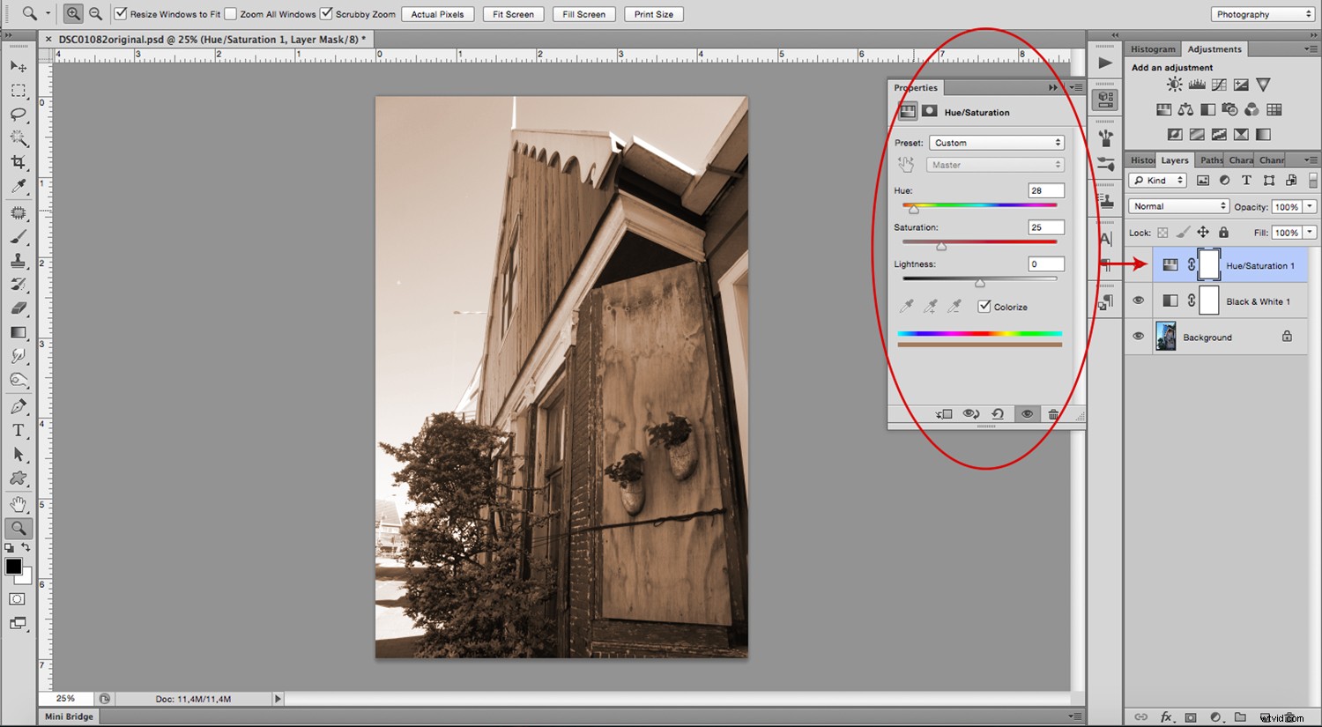1322x727 pixels.
Task: Add a Photo Filter adjustment
Action: (1230, 109)
